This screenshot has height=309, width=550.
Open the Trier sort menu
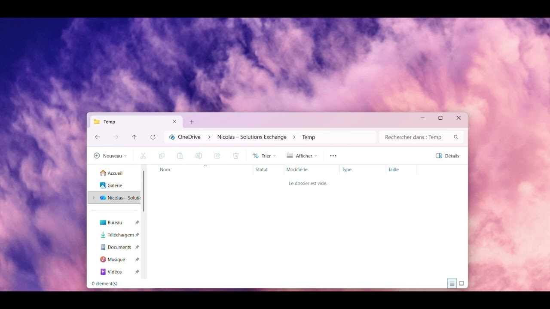coord(264,156)
